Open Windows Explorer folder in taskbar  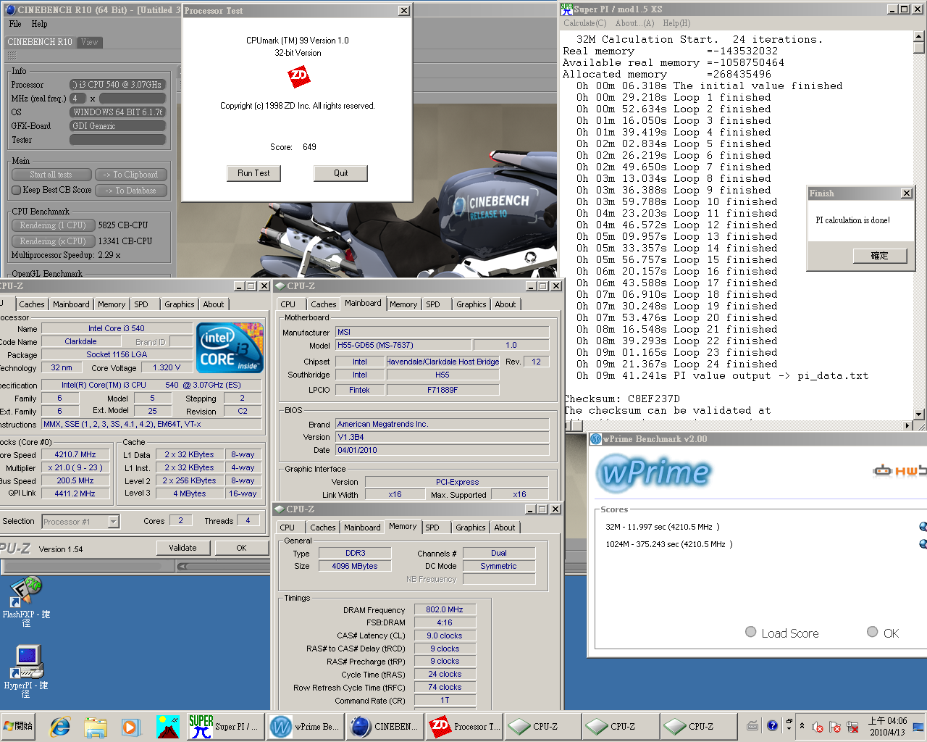(95, 726)
